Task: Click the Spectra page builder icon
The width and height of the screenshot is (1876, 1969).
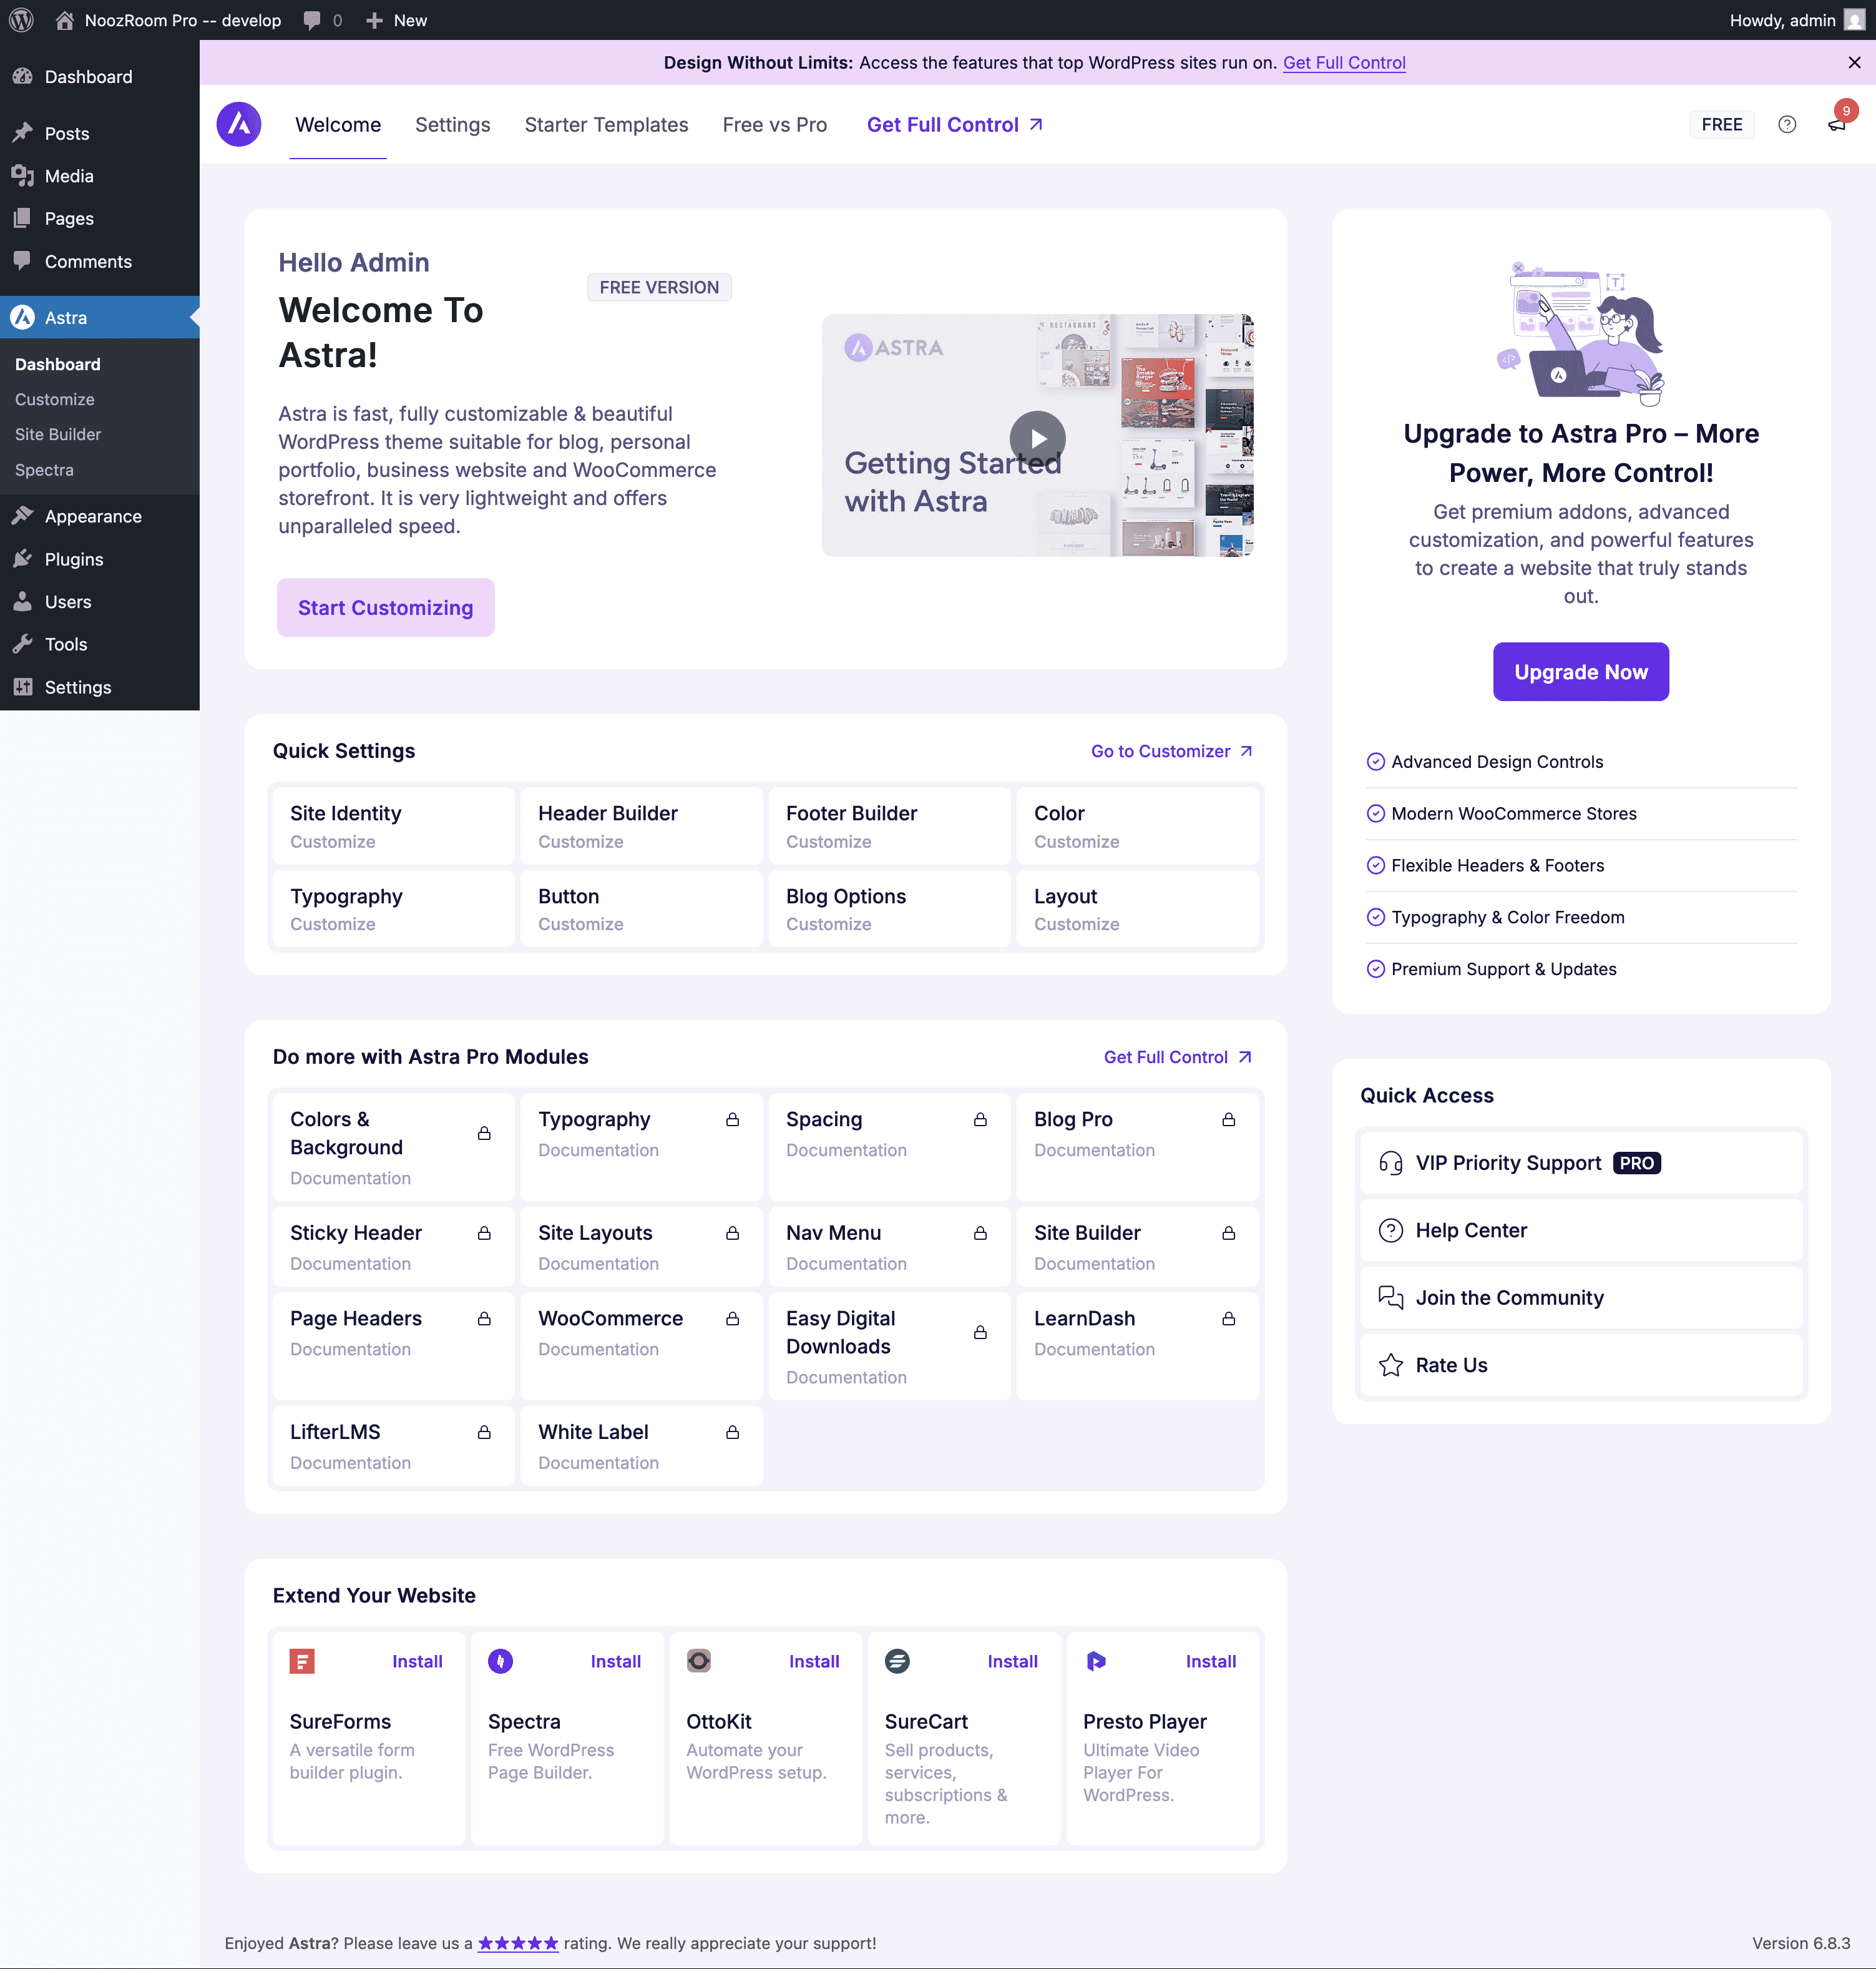Action: point(500,1661)
